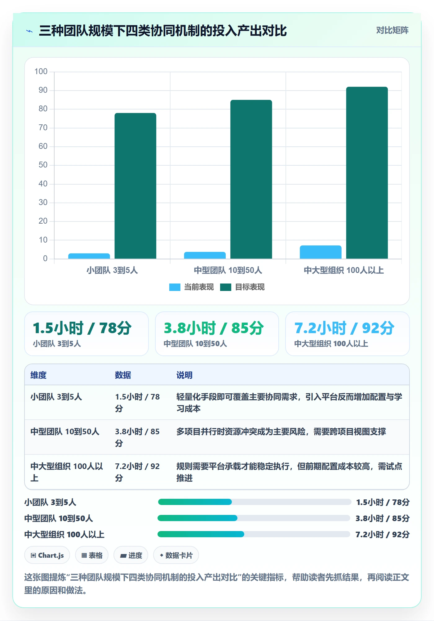
Task: Click the description starting 轻量化手段即可覆盖
Action: point(289,403)
